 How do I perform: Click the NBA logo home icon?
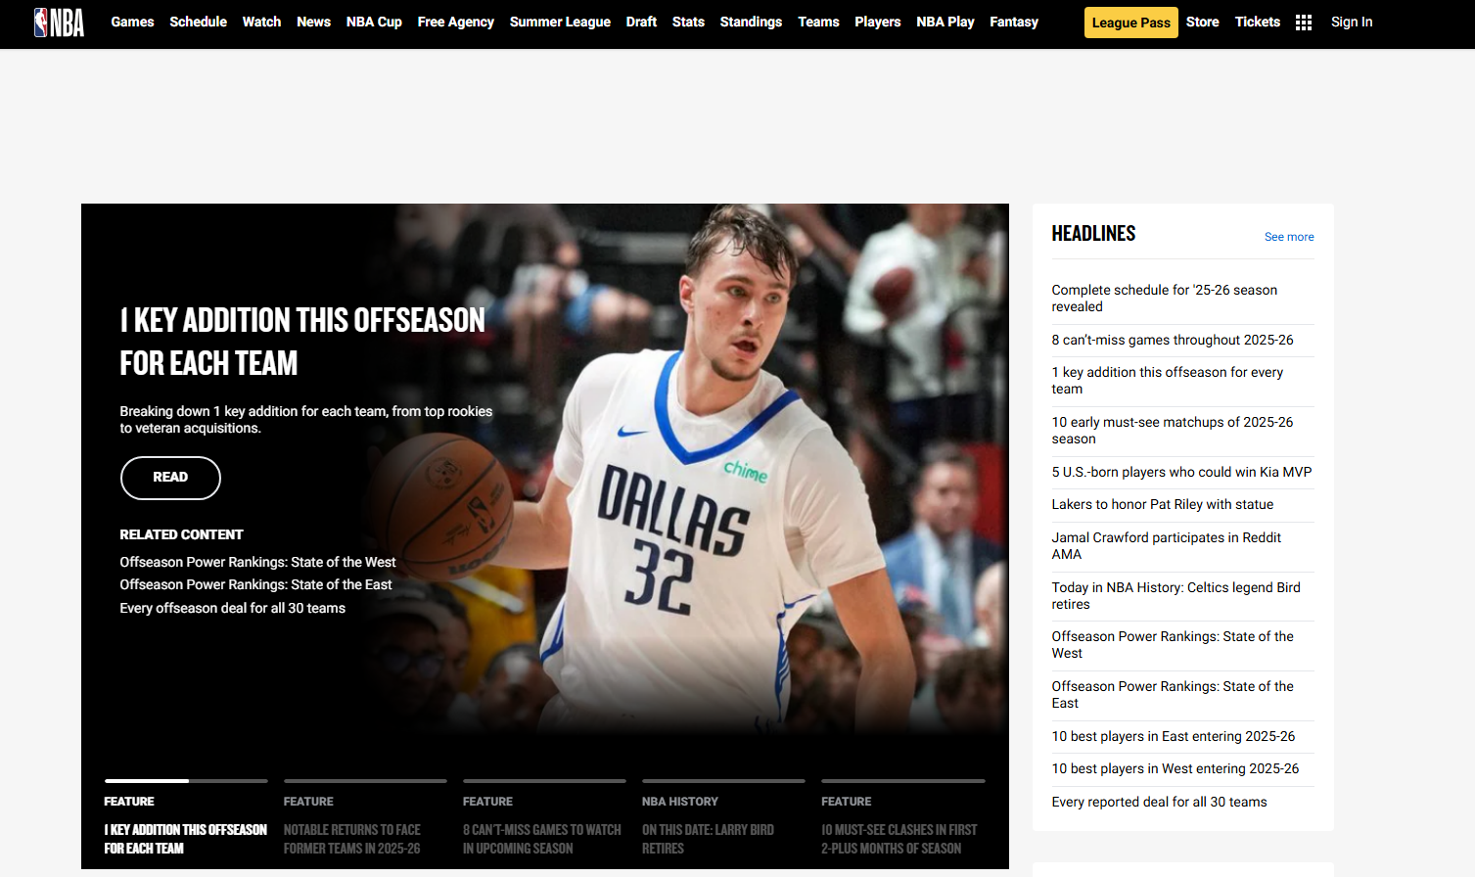[59, 23]
